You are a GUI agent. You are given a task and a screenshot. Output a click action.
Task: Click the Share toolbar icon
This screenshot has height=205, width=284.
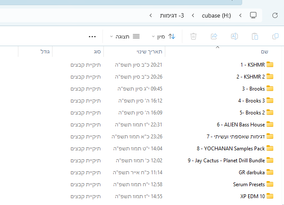pos(214,36)
